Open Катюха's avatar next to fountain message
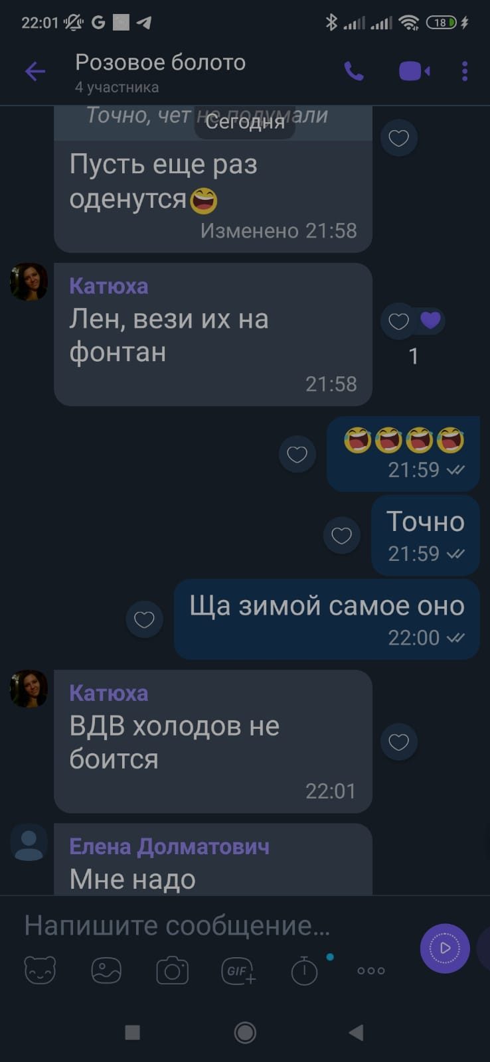Screen dimensions: 490x1062 (29, 281)
